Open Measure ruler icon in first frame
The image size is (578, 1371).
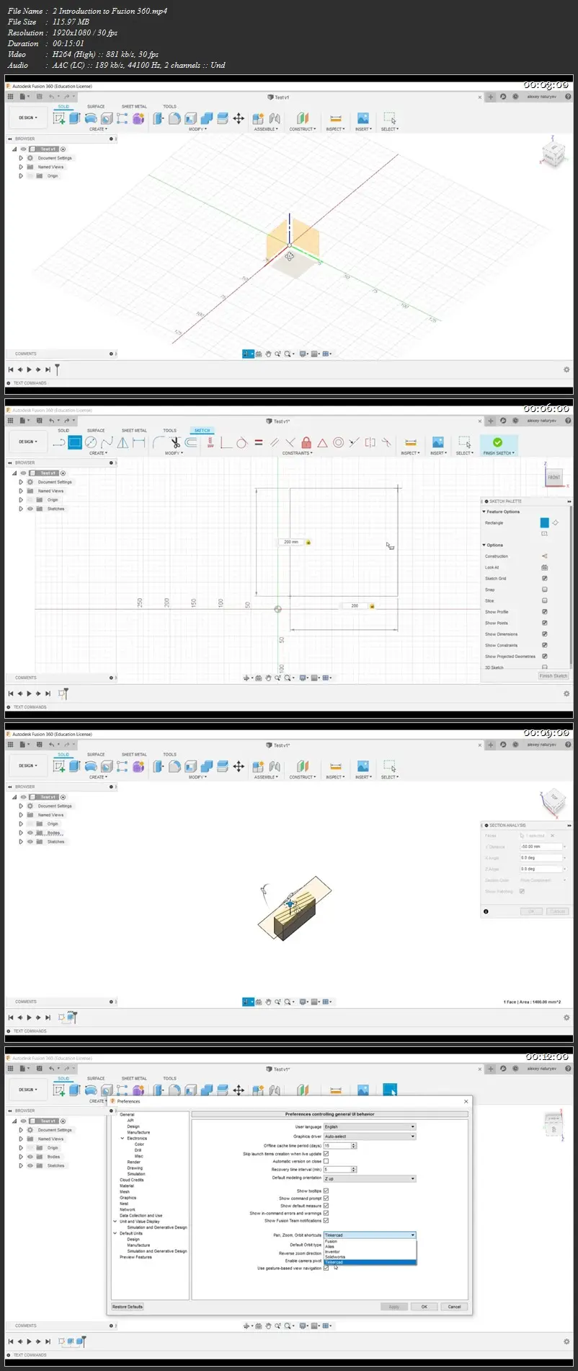click(x=335, y=118)
